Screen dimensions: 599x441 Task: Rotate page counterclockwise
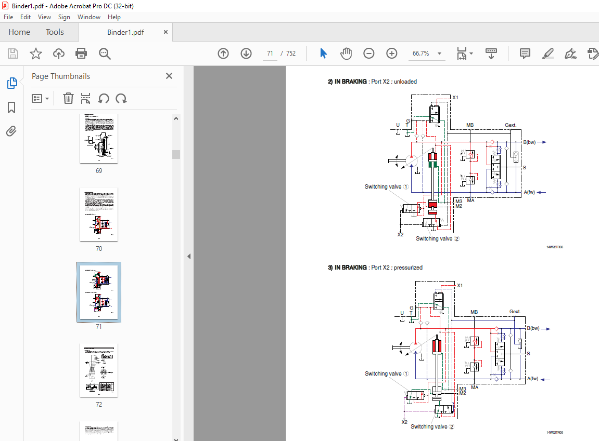pyautogui.click(x=104, y=98)
